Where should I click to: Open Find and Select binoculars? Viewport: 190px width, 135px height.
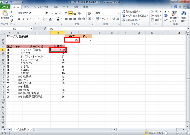click(184, 16)
